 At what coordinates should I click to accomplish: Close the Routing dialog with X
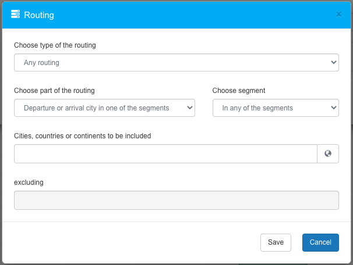(x=339, y=14)
